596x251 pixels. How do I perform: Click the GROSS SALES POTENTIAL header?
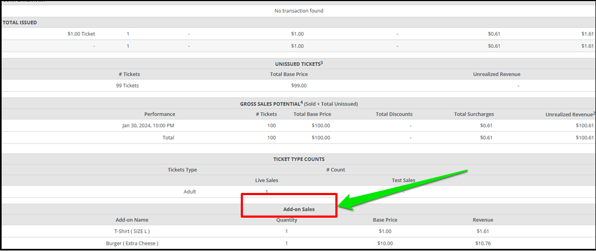point(299,103)
